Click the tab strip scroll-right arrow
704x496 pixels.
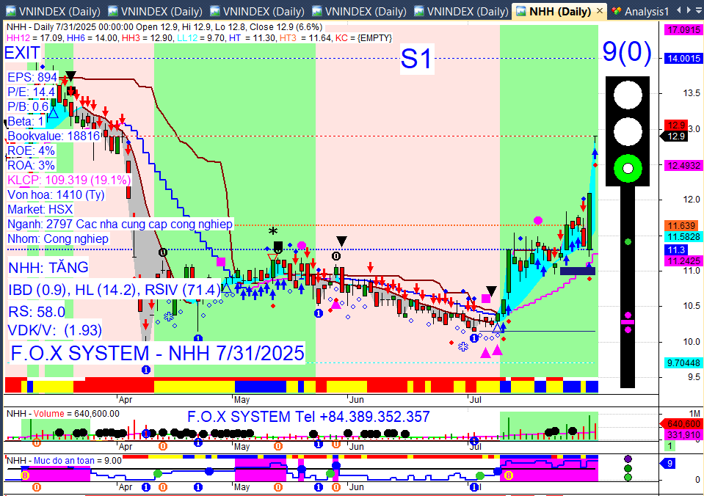pyautogui.click(x=689, y=10)
